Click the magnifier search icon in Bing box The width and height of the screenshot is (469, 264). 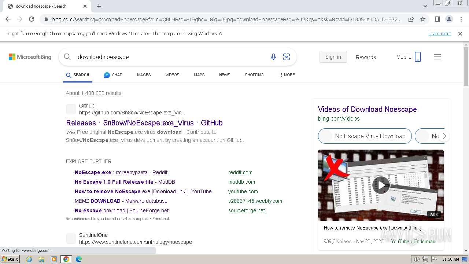click(67, 57)
